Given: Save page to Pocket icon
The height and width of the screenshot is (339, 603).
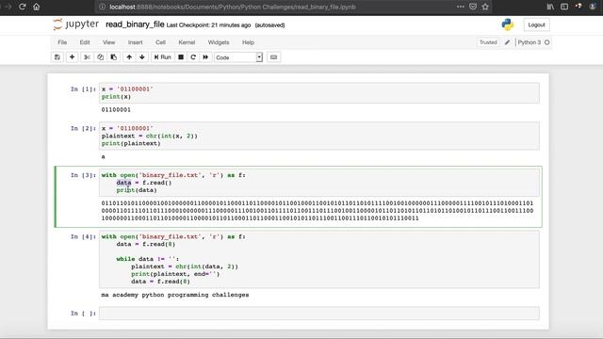Looking at the screenshot, I should tap(473, 7).
